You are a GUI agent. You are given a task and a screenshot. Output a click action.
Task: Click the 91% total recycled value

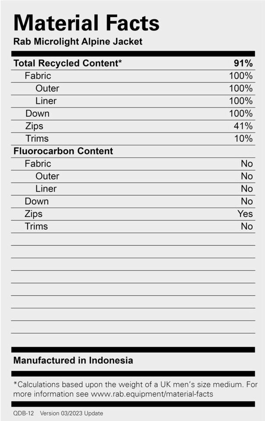243,63
